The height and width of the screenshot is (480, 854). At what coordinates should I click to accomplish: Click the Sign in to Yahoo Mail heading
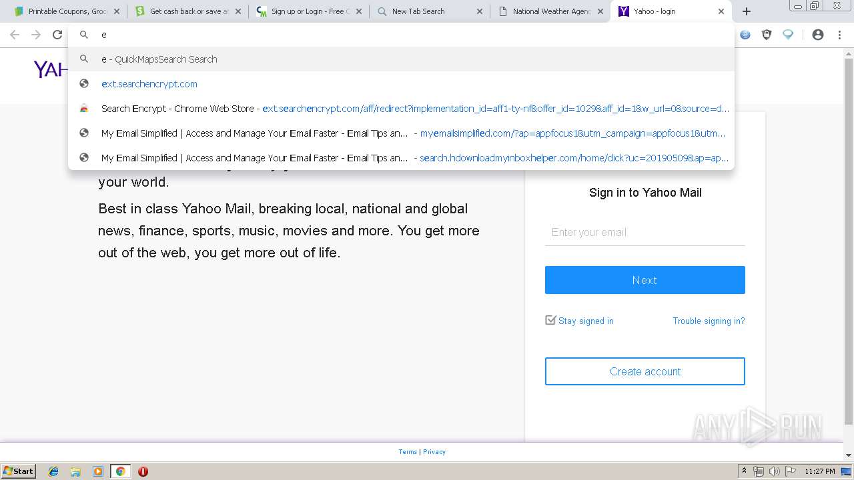(x=645, y=193)
